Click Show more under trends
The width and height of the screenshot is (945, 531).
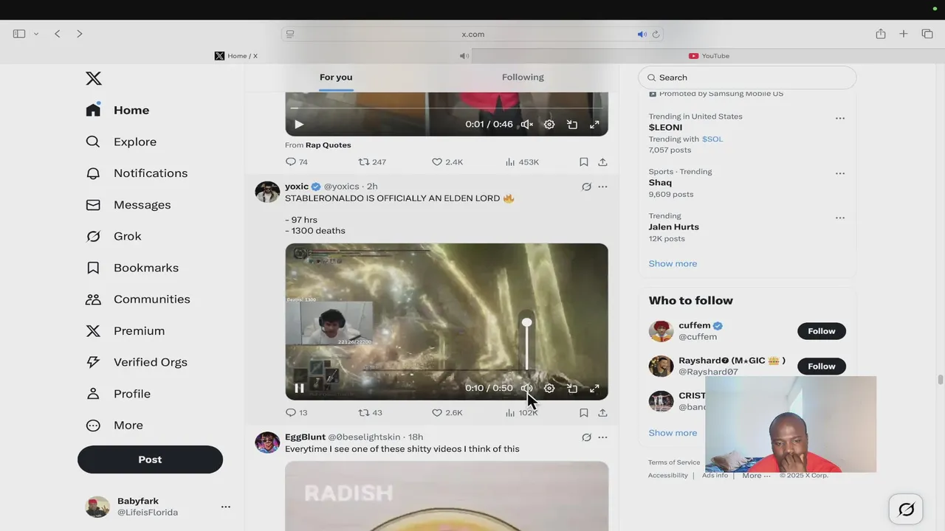673,263
